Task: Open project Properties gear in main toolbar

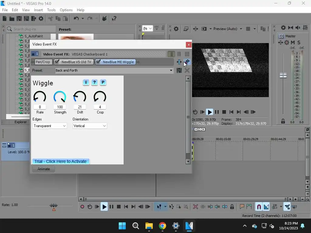Action: tap(41, 19)
